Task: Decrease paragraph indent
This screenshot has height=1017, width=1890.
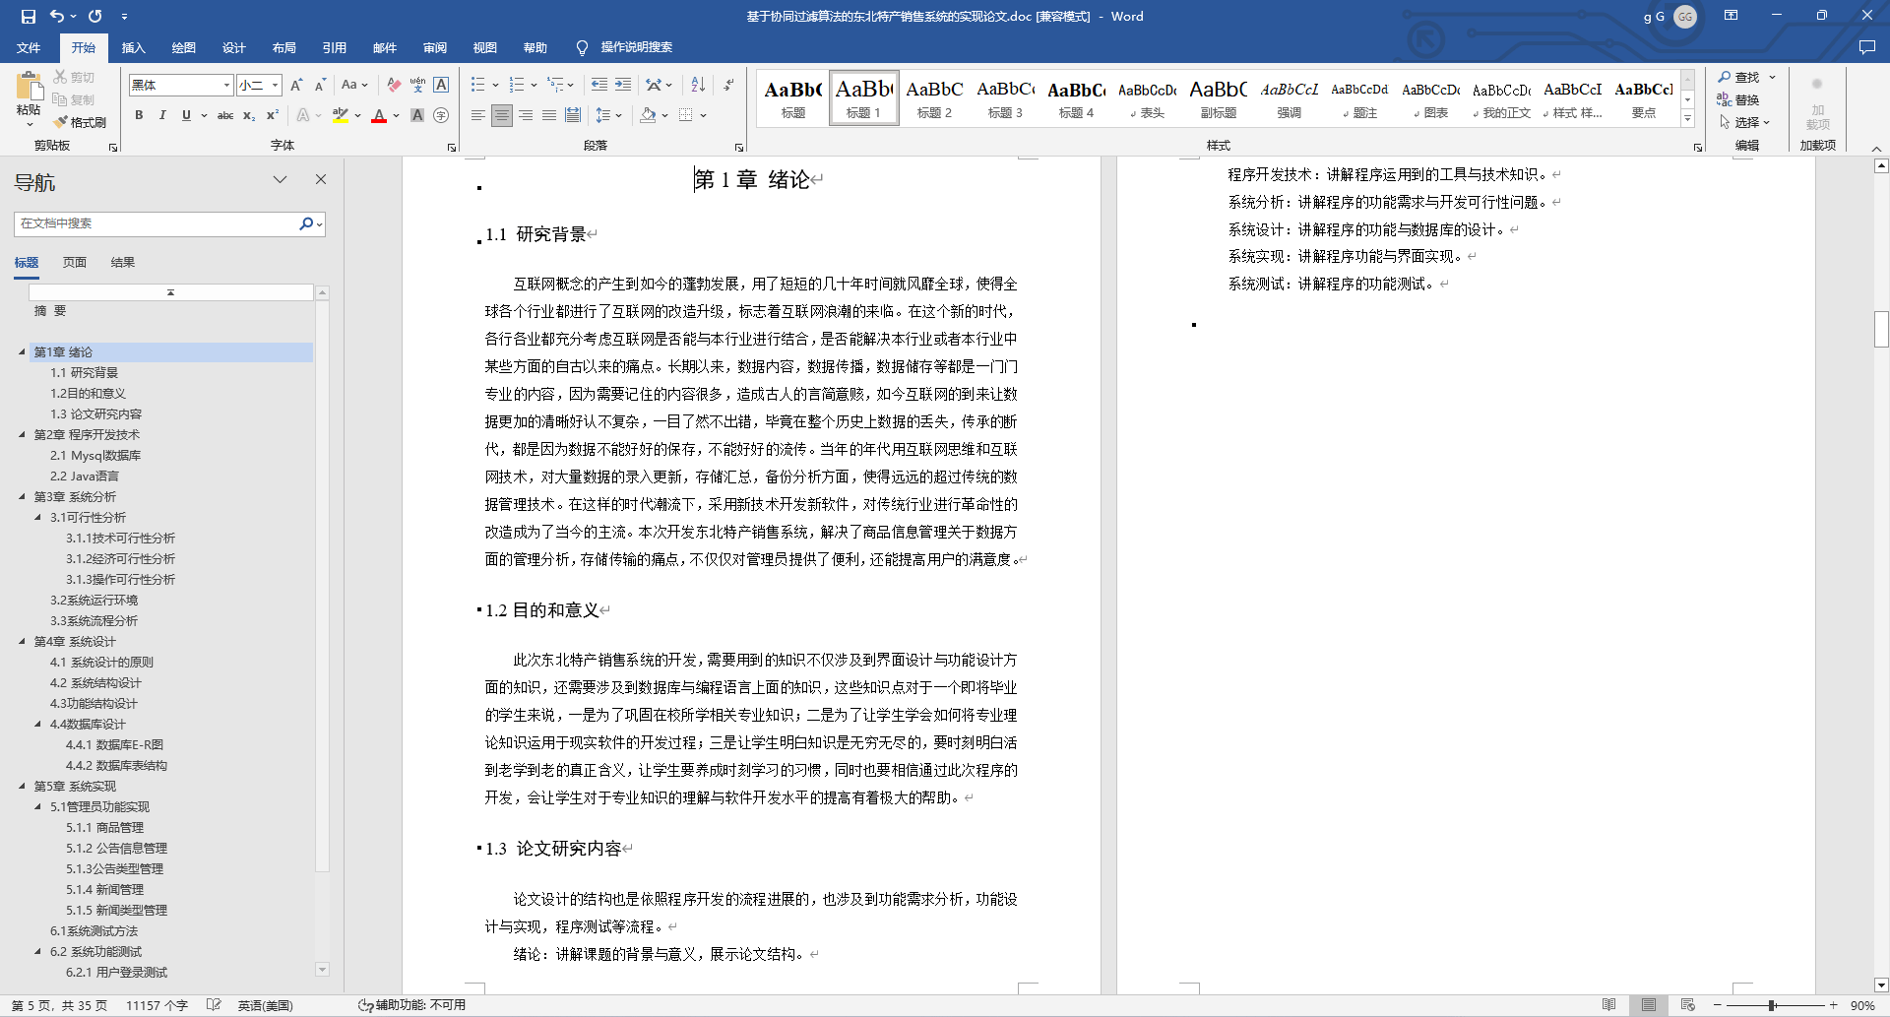Action: 599,86
